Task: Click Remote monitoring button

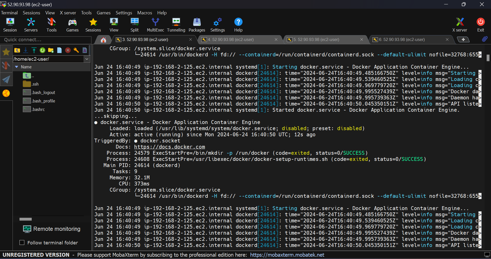Action: coord(51,229)
